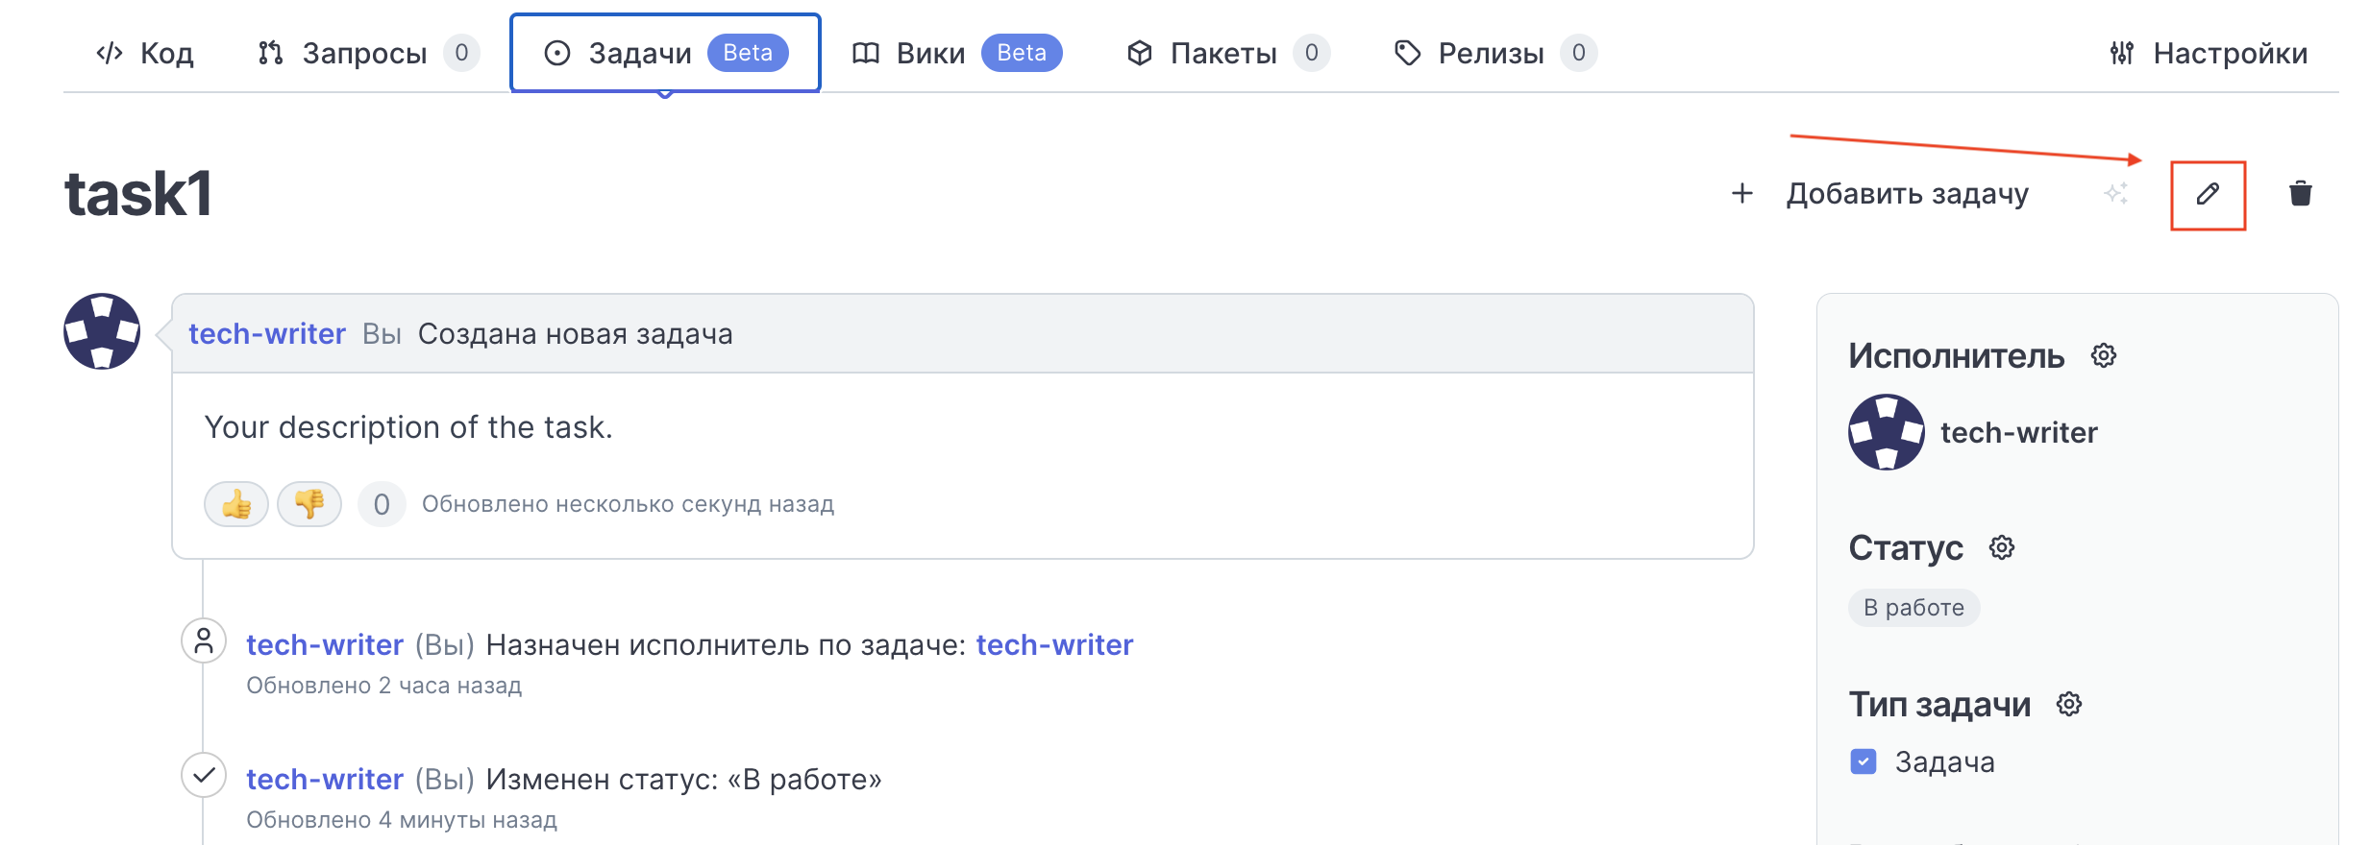Click the package cube icon on Пакеты tab
Screen dimensions: 2370x845
point(1140,53)
